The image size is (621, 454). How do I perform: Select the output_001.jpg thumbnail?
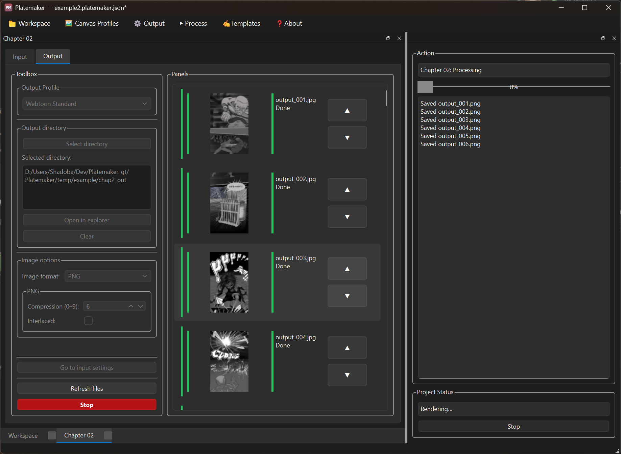click(229, 124)
